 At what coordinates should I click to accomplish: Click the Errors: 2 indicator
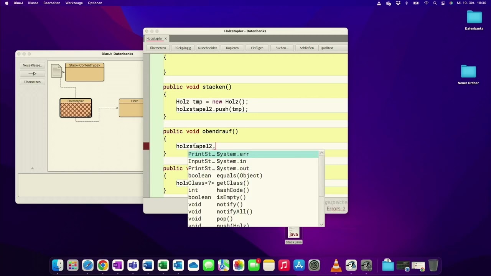click(x=336, y=209)
